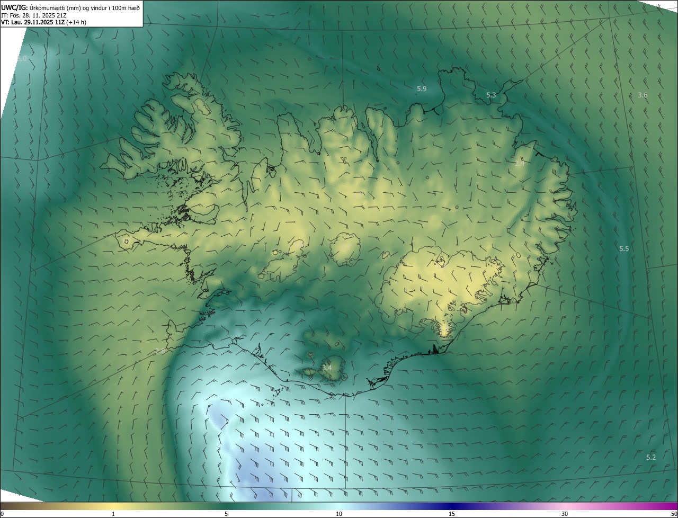Click the 10 tick on the colour scale
Image resolution: width=678 pixels, height=518 pixels.
click(x=339, y=514)
